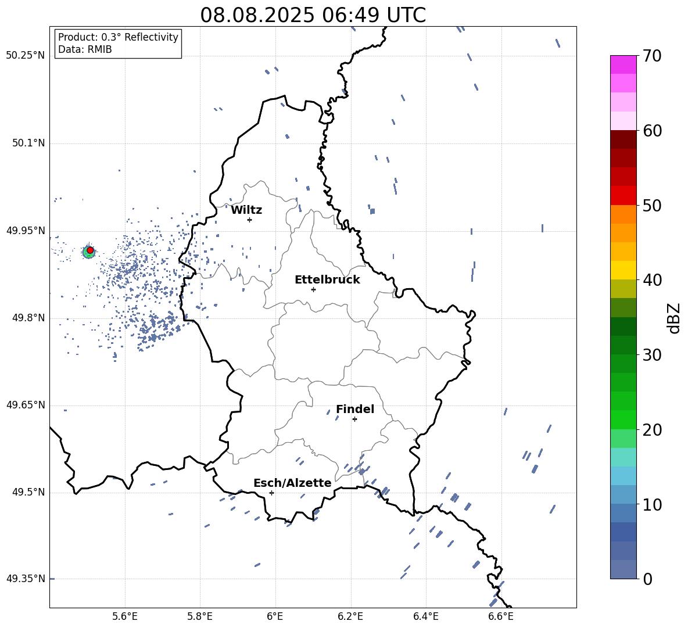Click the 40 colorbar tick label
The height and width of the screenshot is (628, 688).
coord(652,280)
